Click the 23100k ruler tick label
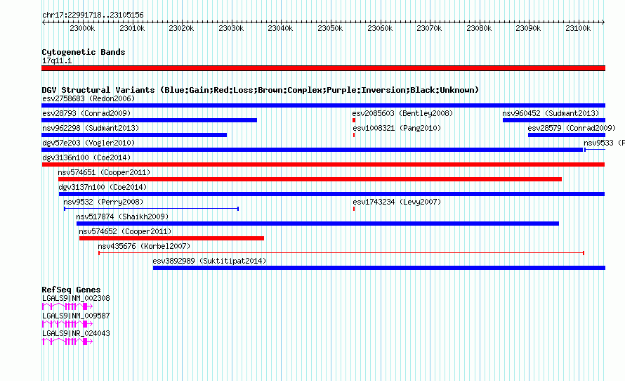 (579, 28)
